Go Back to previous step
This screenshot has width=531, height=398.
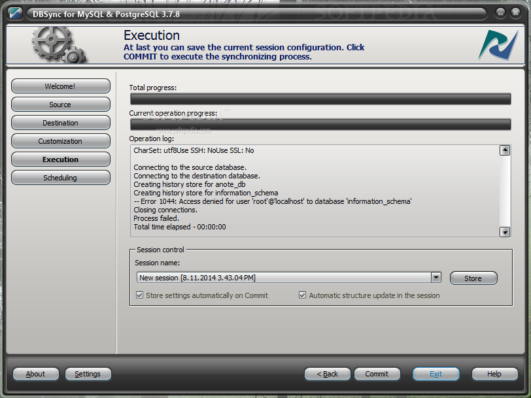pyautogui.click(x=328, y=374)
